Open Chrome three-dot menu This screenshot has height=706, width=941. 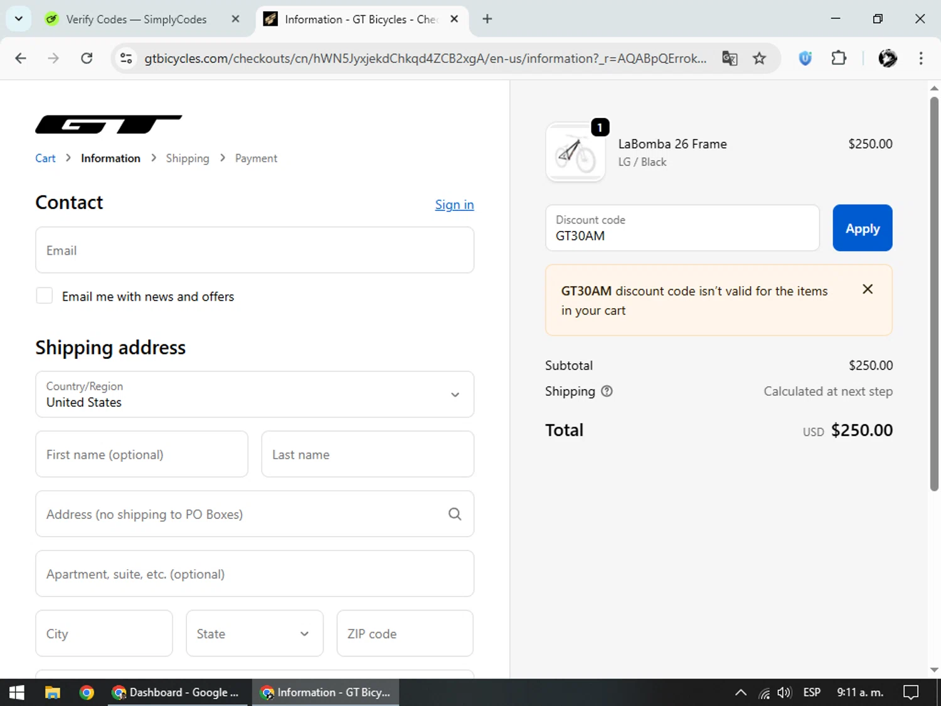click(x=921, y=58)
